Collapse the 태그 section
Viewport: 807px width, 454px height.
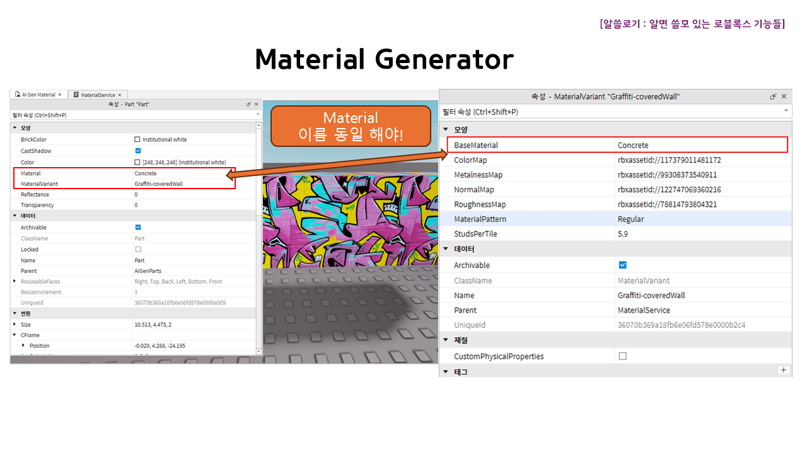[x=446, y=372]
